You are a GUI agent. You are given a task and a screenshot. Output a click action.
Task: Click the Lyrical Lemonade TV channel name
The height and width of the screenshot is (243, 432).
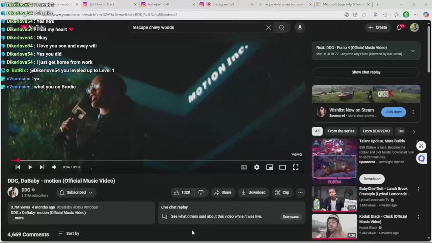(375, 200)
